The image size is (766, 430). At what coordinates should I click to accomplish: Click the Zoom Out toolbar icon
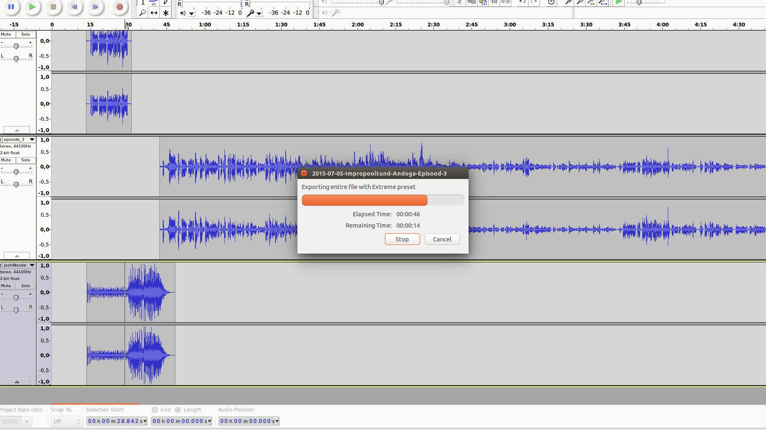580,2
